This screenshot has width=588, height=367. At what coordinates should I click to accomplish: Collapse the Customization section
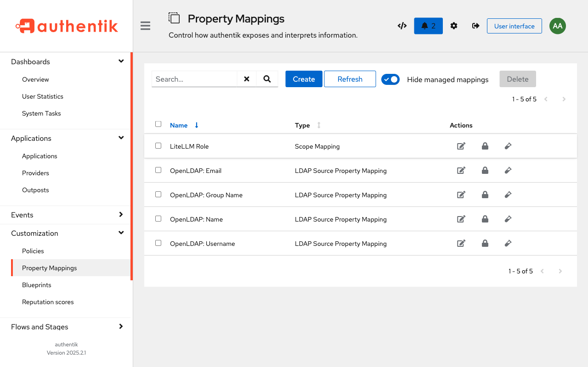point(65,233)
